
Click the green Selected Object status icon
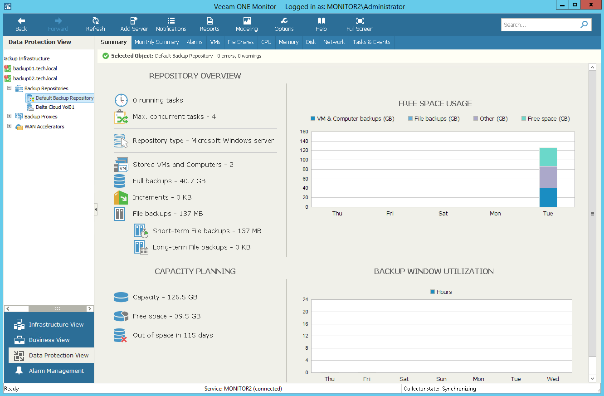click(x=106, y=56)
